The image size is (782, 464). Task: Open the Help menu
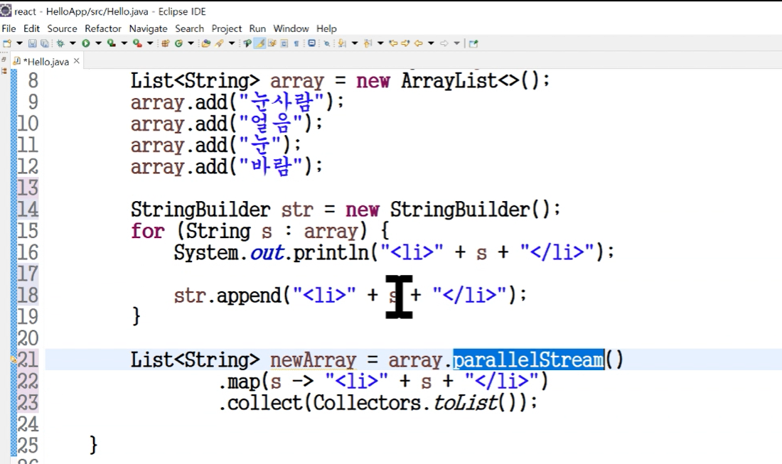[x=327, y=28]
